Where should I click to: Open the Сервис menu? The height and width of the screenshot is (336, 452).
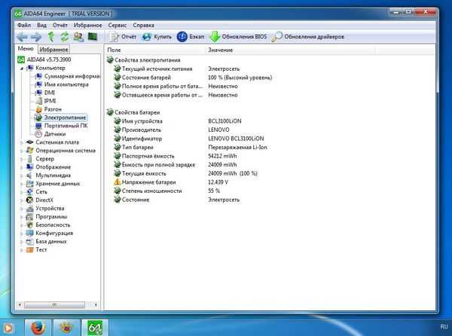[118, 25]
